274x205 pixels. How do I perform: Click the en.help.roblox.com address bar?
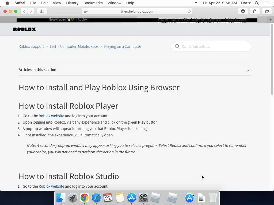pos(137,11)
